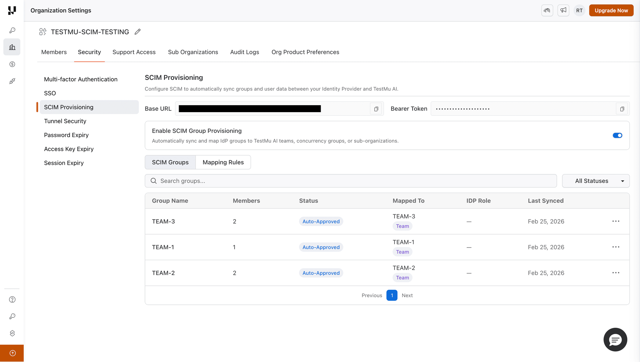The width and height of the screenshot is (640, 362).
Task: Go to Next page of groups
Action: (407, 295)
